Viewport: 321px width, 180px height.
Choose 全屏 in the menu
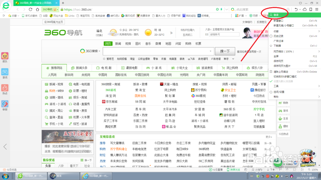click(x=294, y=56)
